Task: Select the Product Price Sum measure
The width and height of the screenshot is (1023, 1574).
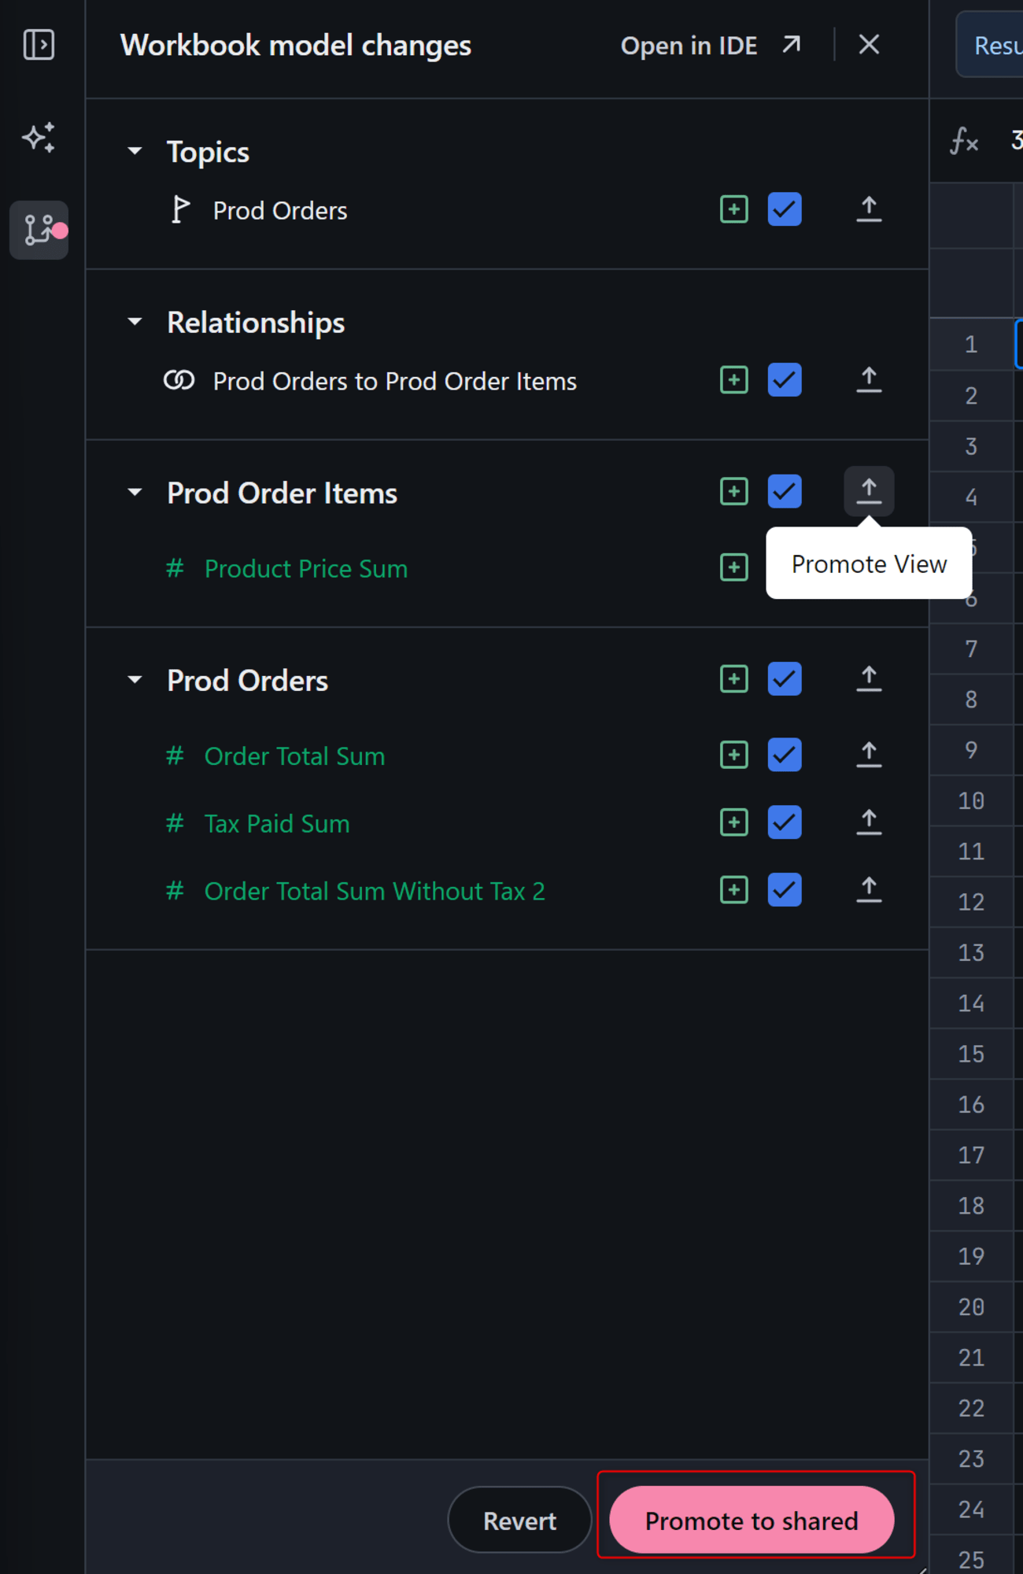Action: [x=306, y=569]
